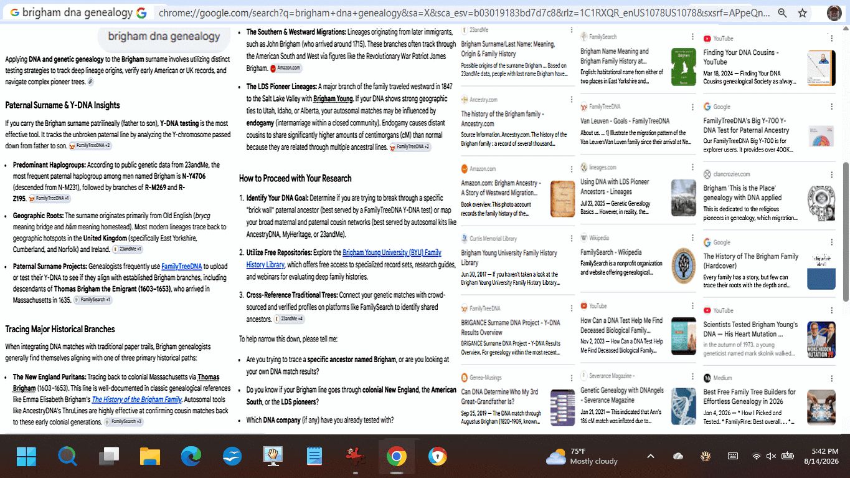Open more options for 'How Can a DNA Test' video
This screenshot has height=478, width=850.
[692, 306]
